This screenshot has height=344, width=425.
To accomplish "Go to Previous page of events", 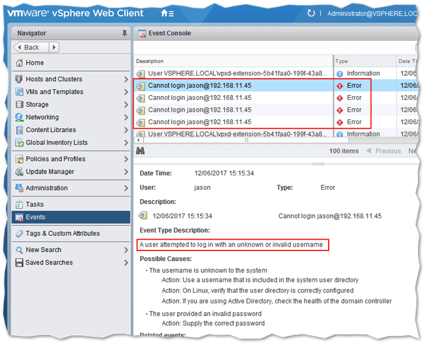I will coord(384,151).
